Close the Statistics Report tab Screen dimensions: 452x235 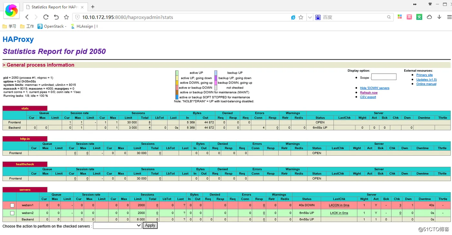82,7
